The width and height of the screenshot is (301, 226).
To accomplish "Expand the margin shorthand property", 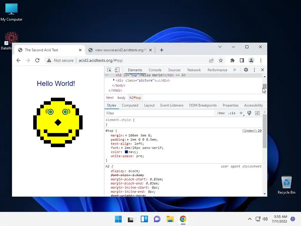I will [x=126, y=135].
